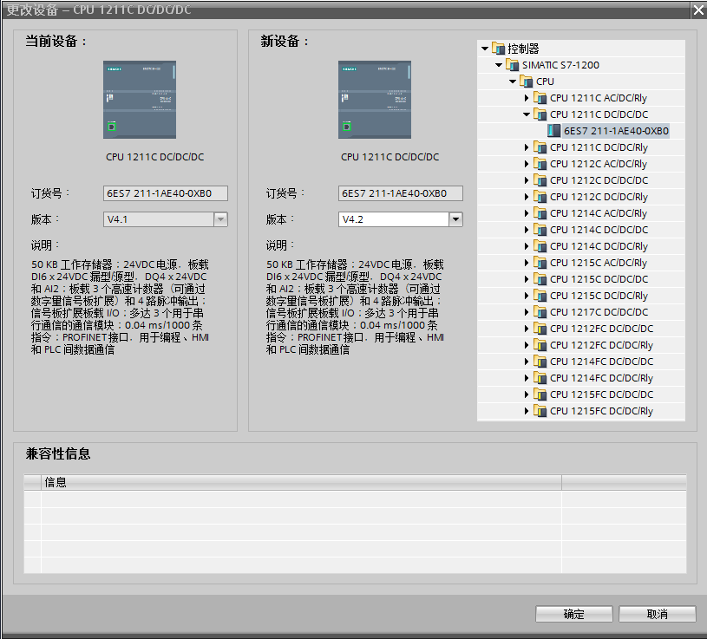This screenshot has height=639, width=707.
Task: Click folder icon of CPU 1215FC DC/DC/Rly
Action: click(540, 410)
